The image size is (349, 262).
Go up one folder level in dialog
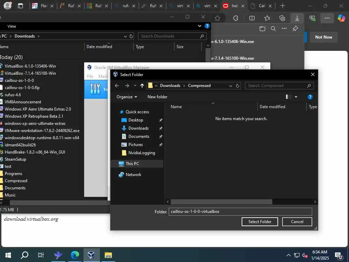click(x=142, y=86)
